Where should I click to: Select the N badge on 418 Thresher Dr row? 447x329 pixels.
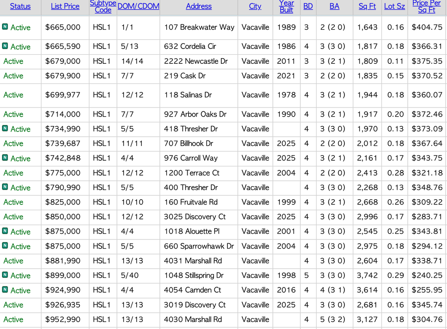point(5,128)
